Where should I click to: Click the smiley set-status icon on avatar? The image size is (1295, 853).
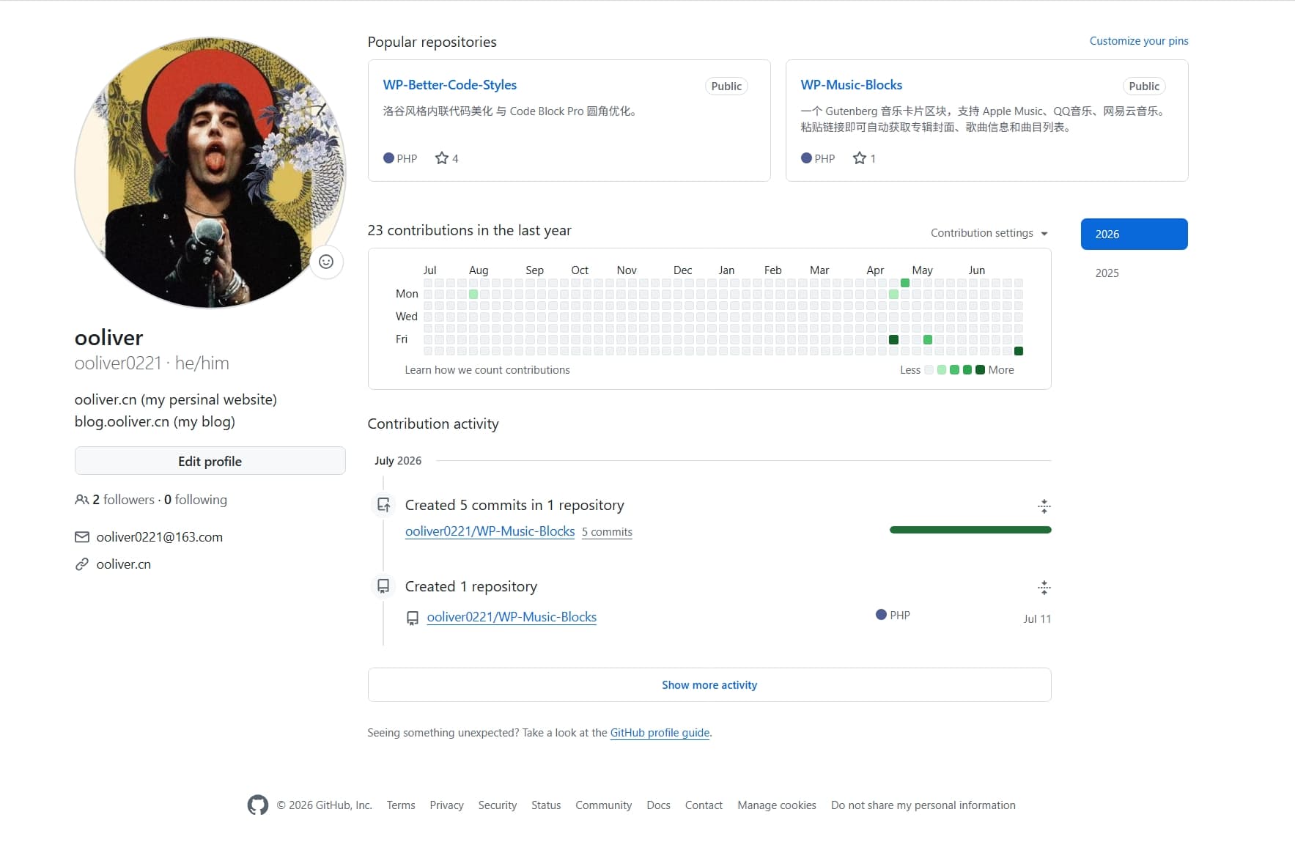pos(326,262)
